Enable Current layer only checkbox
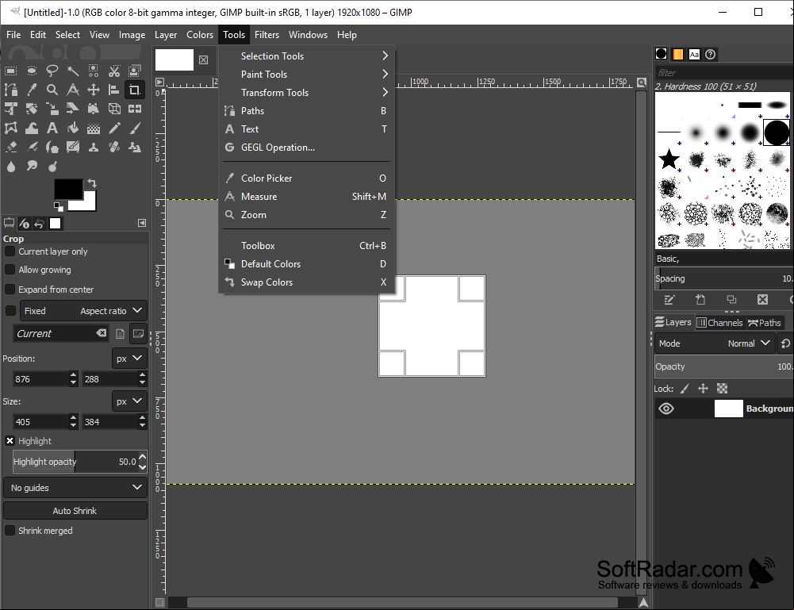This screenshot has height=610, width=794. (x=10, y=251)
